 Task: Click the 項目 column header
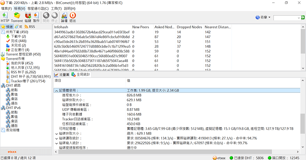(x=90, y=81)
